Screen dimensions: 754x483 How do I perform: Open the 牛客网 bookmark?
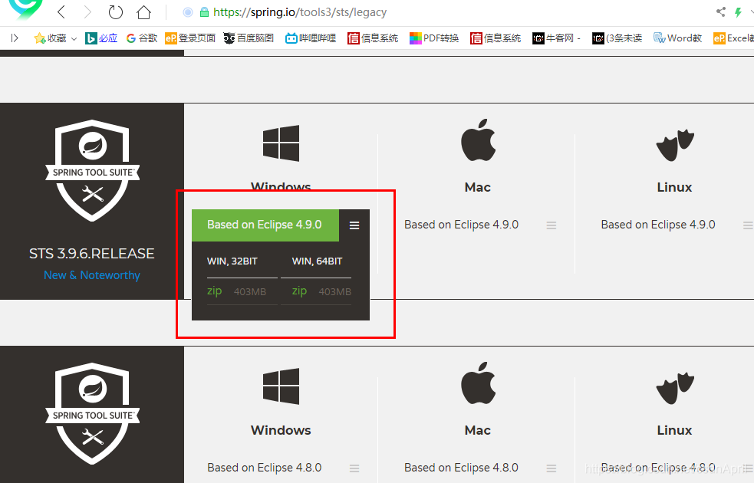click(556, 38)
